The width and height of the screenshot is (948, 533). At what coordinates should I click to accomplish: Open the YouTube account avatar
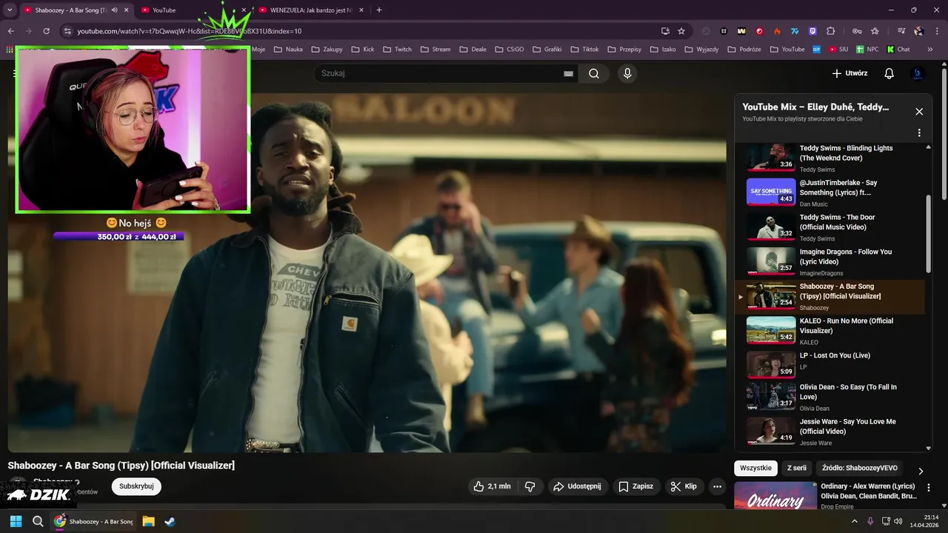click(x=918, y=73)
